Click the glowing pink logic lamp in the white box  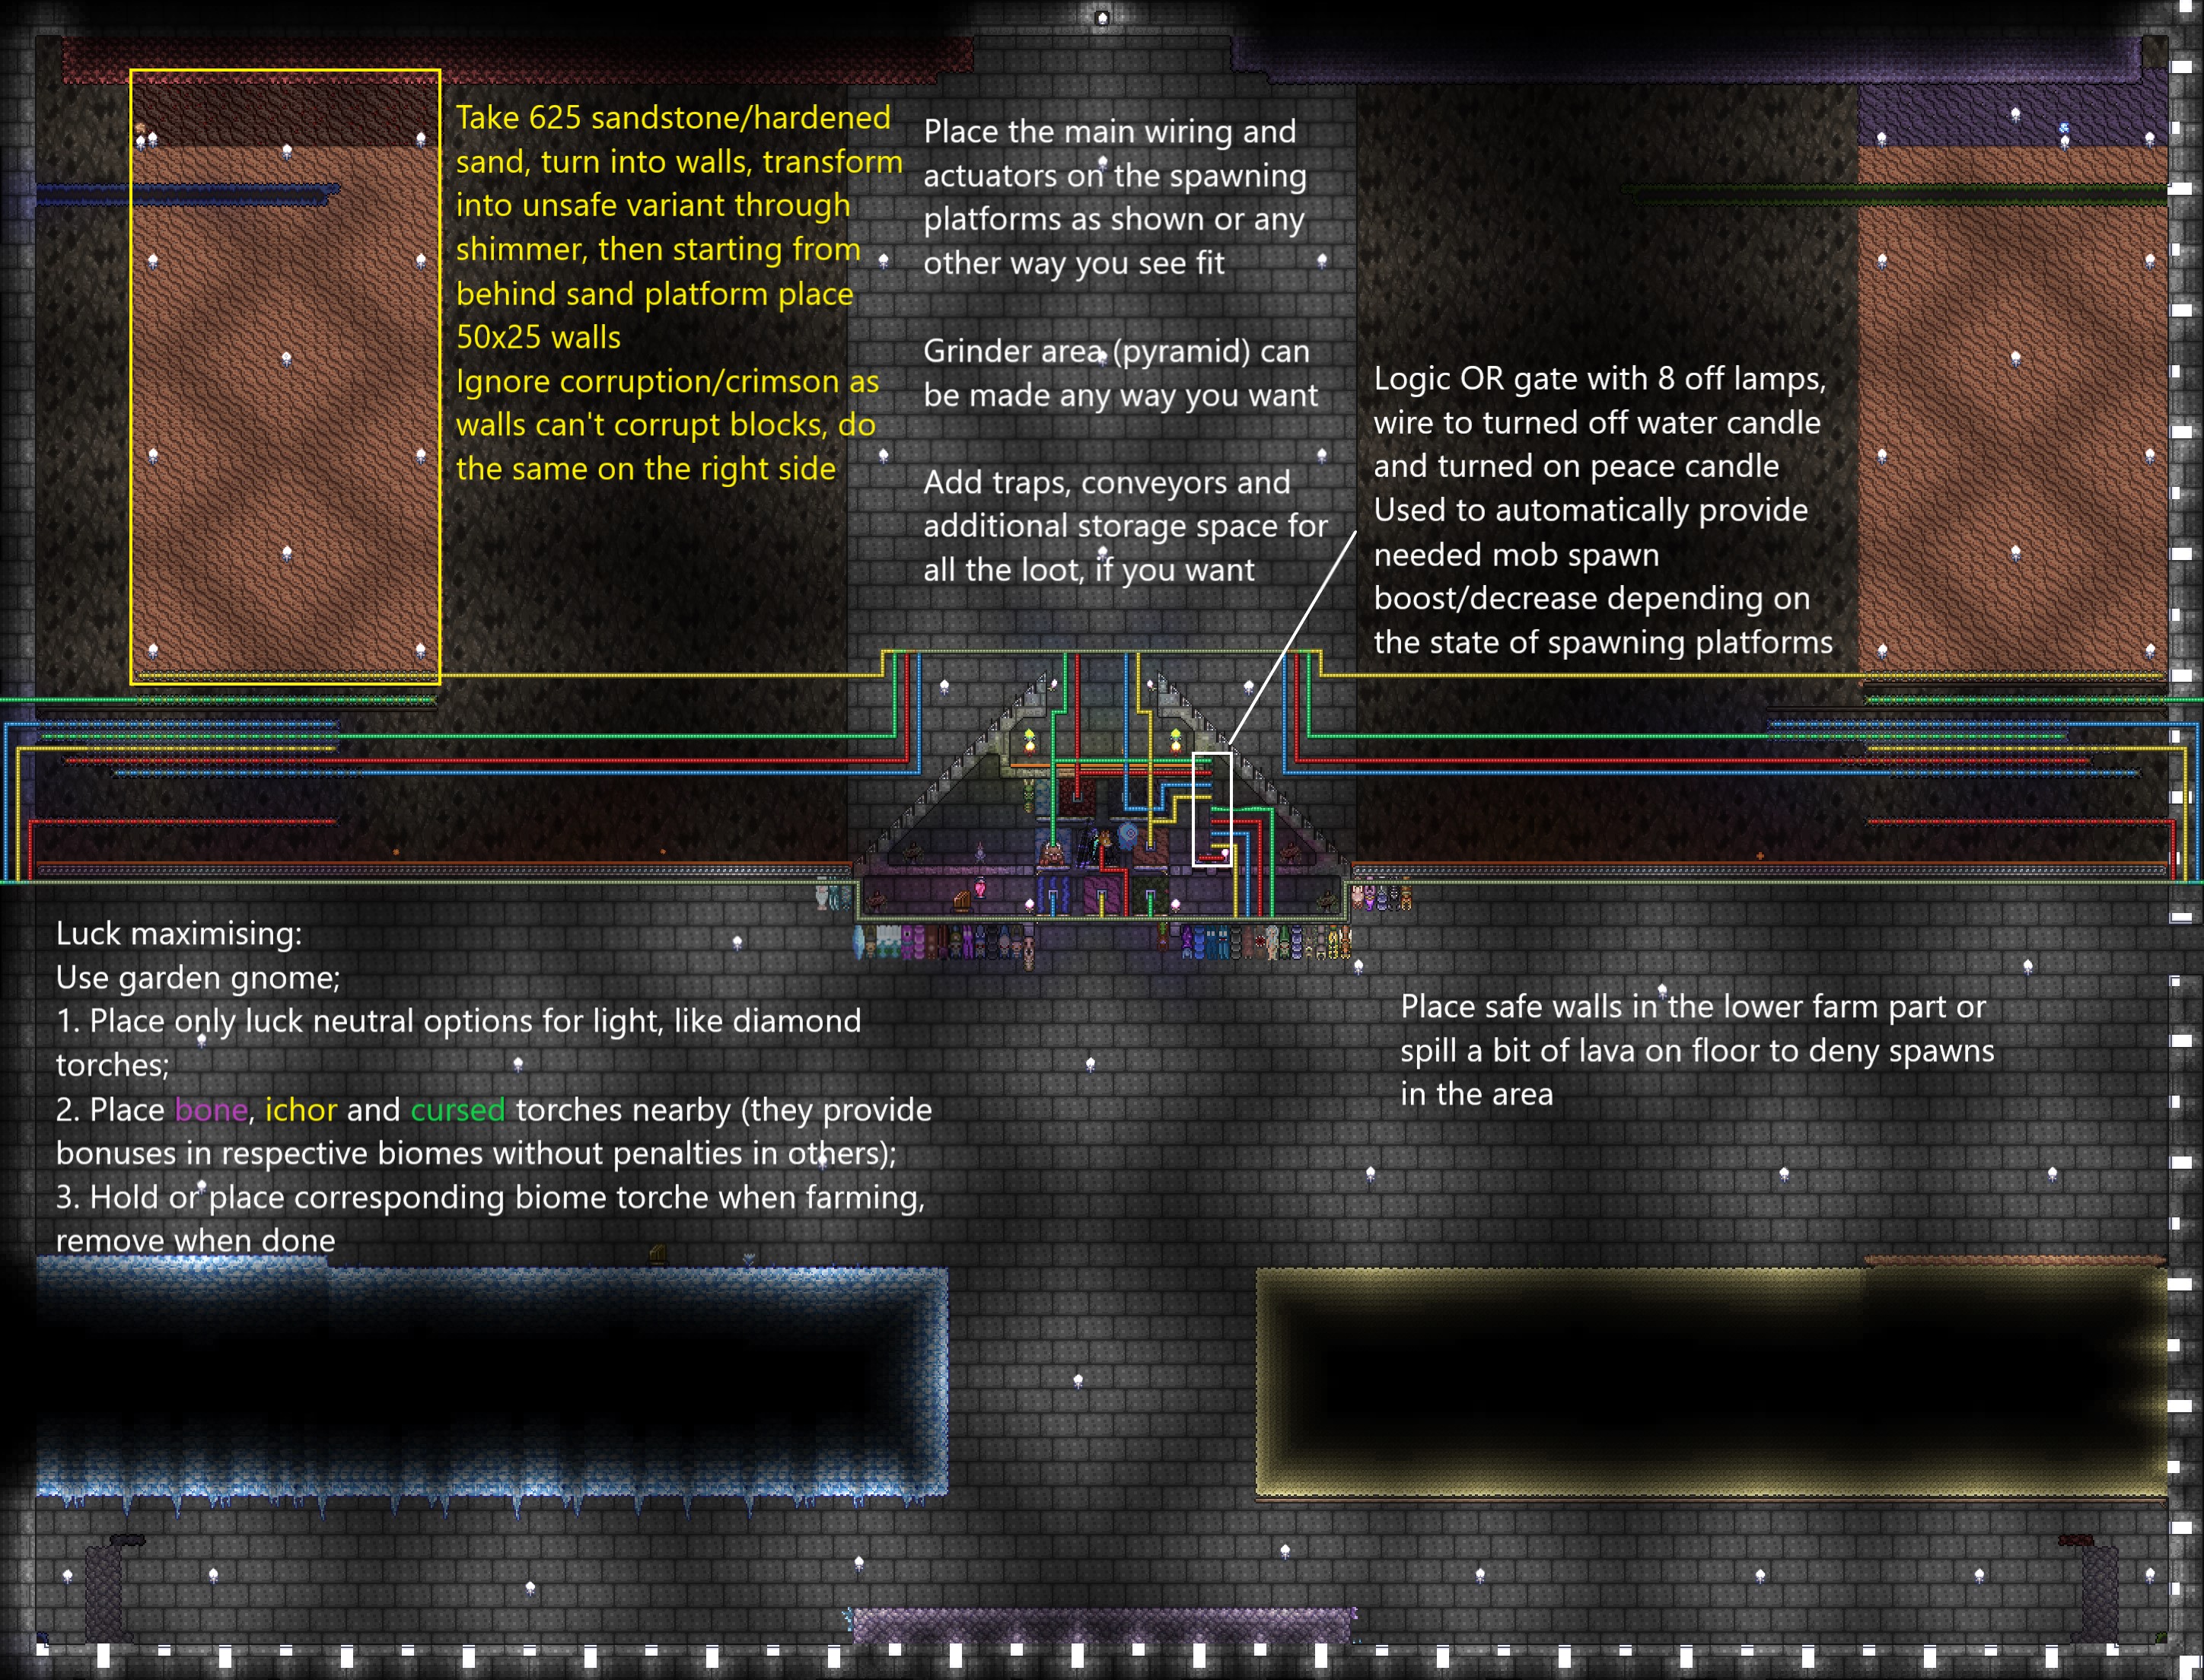[1225, 852]
